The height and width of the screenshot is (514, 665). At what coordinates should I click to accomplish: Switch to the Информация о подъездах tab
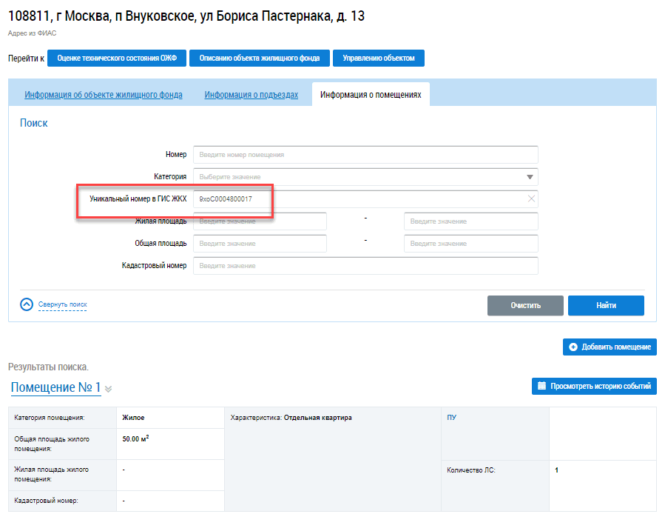[x=251, y=95]
